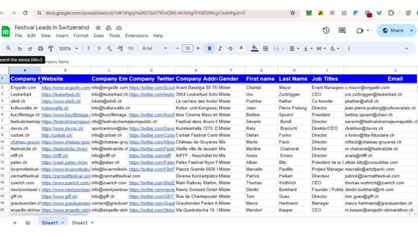
Task: Open the Data menu
Action: [x=98, y=36]
